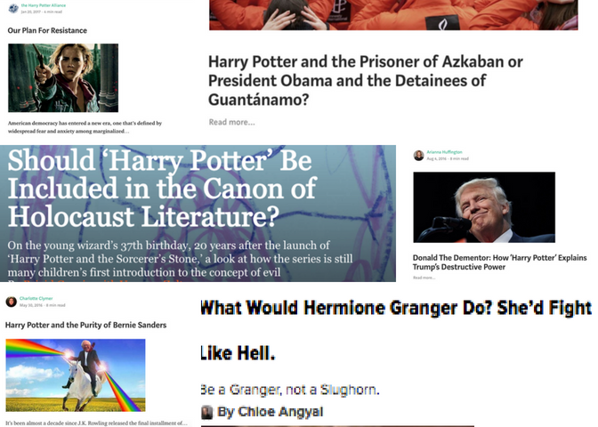Viewport: 598px width, 427px height.
Task: Open the Prisoner of Azkaban Guantánamo headline
Action: pyautogui.click(x=366, y=80)
